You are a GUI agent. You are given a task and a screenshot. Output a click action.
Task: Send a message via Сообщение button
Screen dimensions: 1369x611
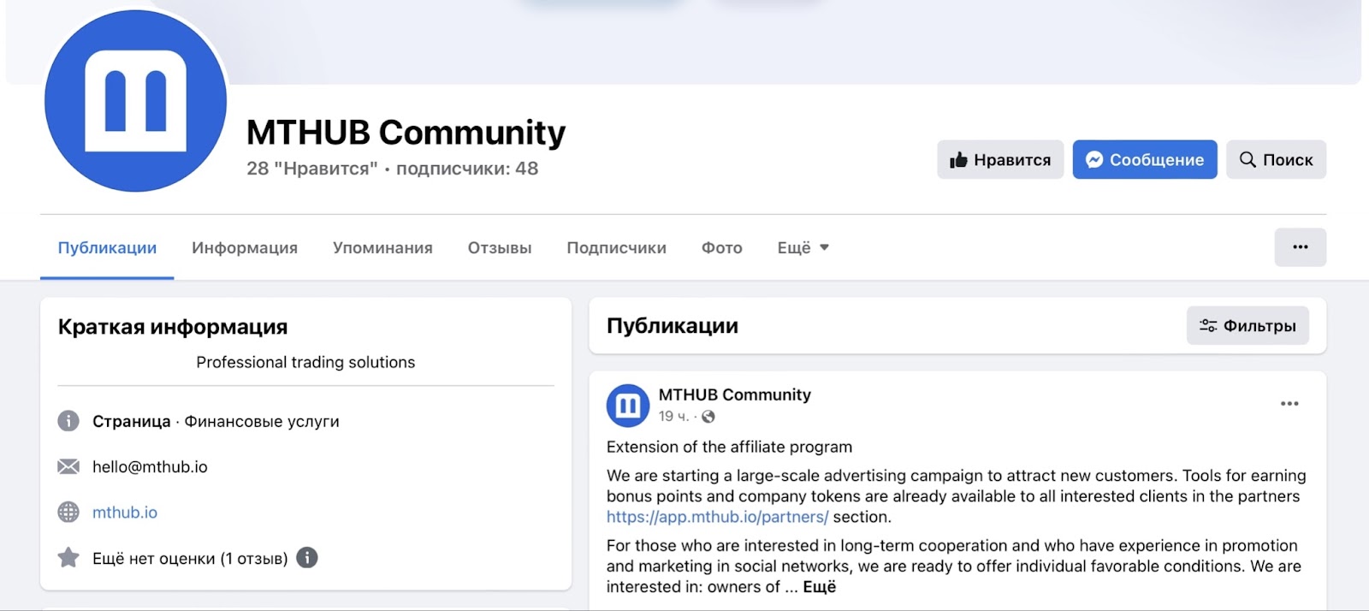(x=1145, y=159)
